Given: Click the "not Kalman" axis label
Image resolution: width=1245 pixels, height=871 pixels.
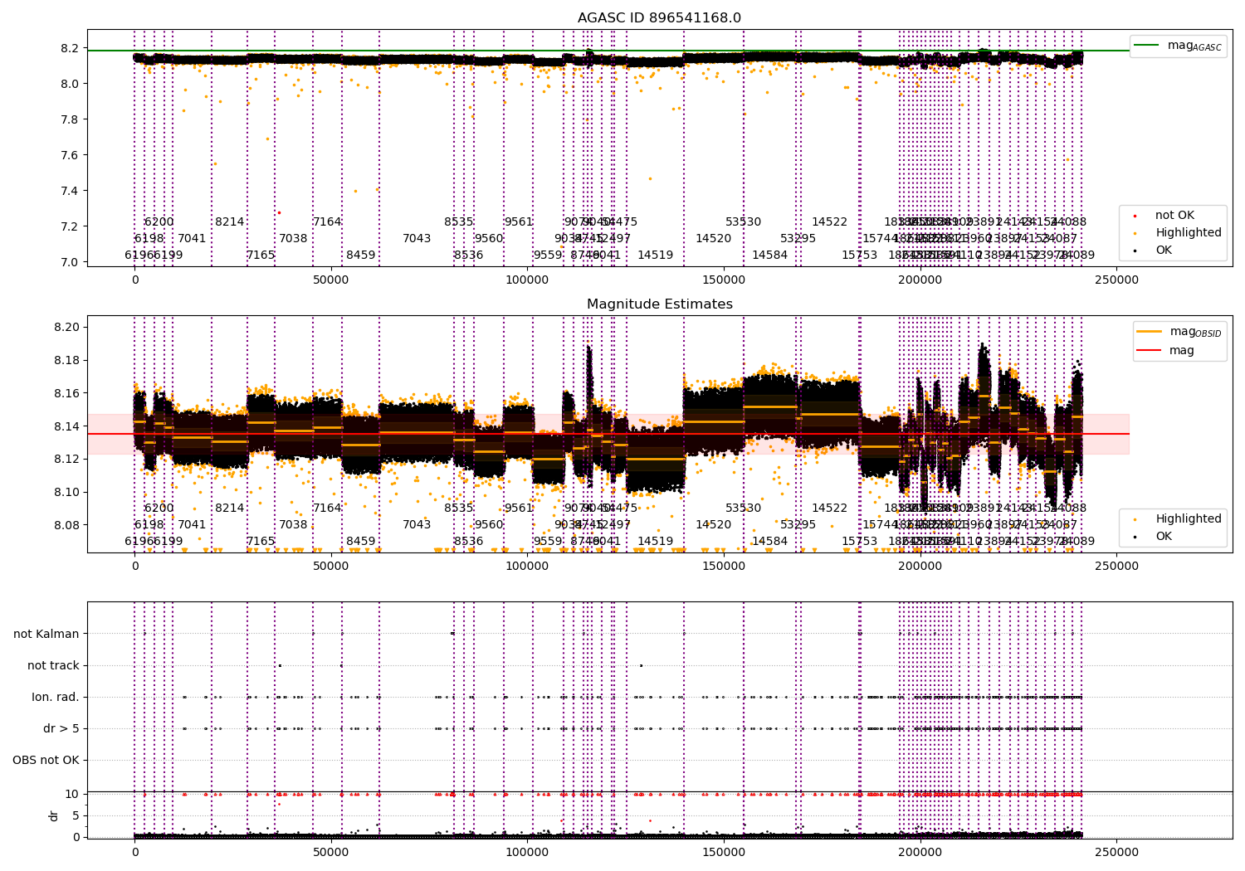Looking at the screenshot, I should click(46, 634).
